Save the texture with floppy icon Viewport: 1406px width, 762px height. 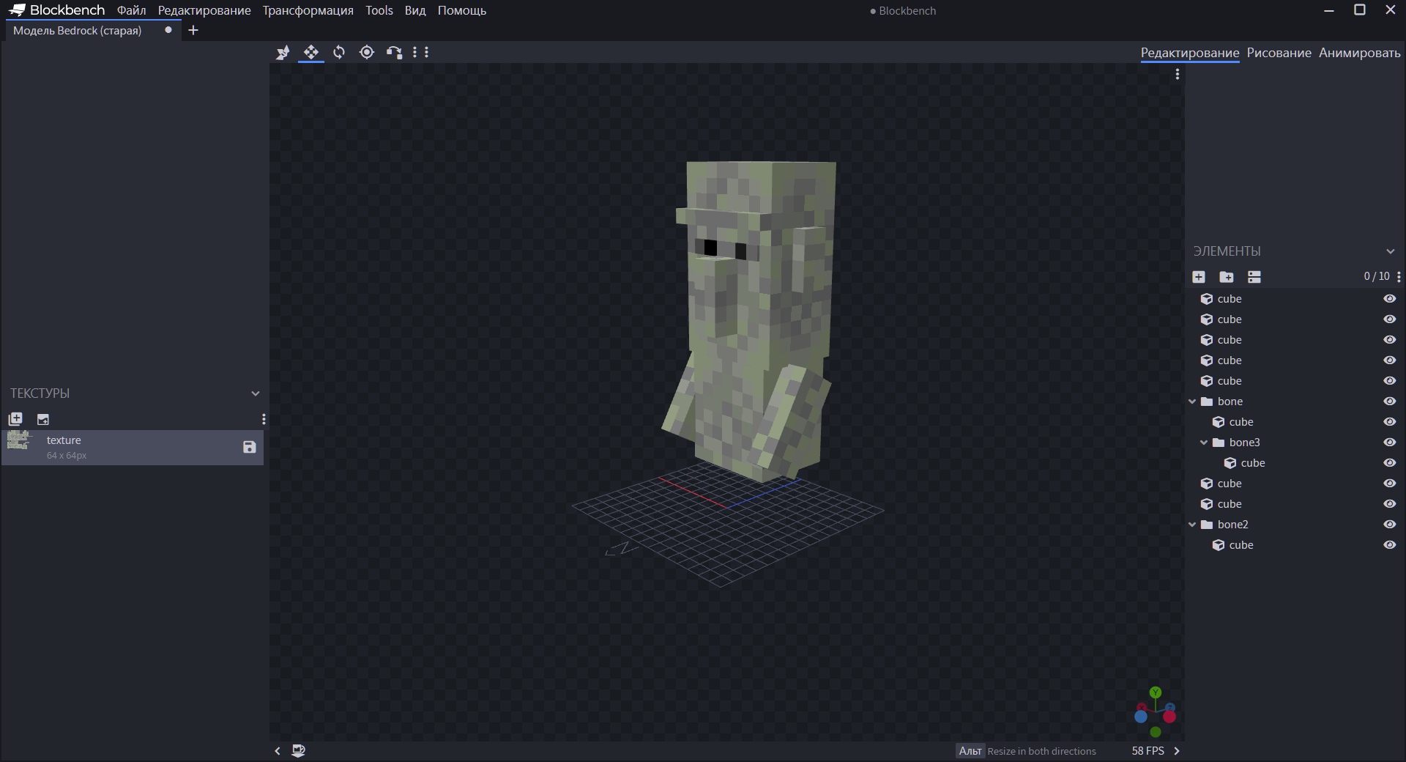[249, 447]
